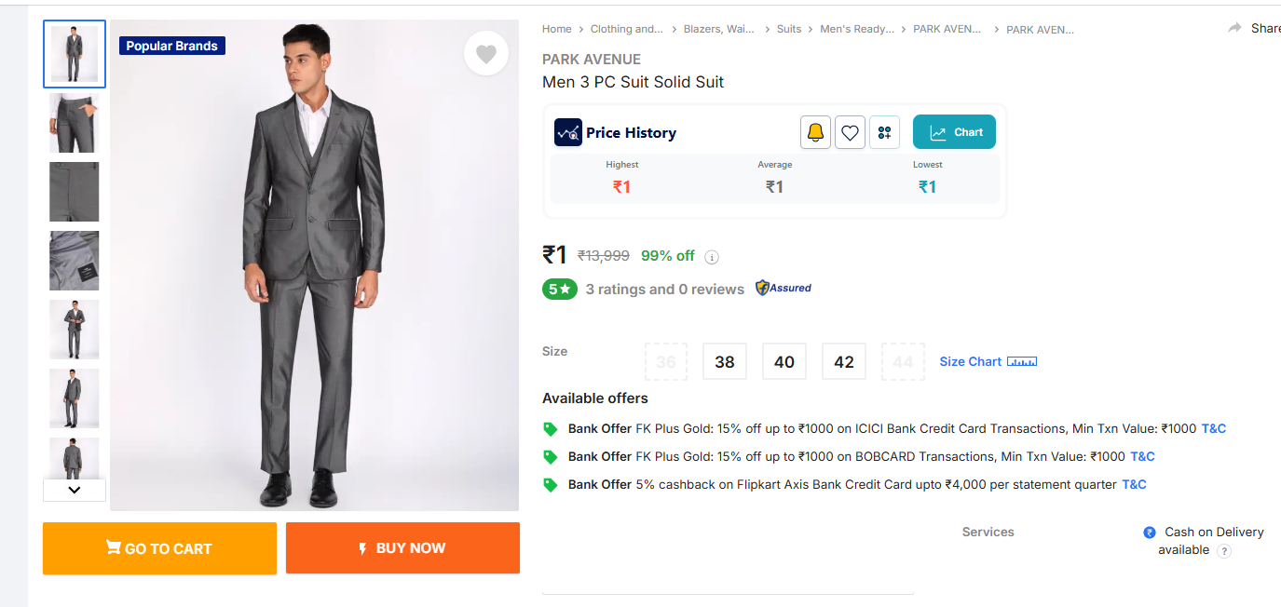Click the price alert bell icon
The width and height of the screenshot is (1281, 607).
[x=815, y=132]
